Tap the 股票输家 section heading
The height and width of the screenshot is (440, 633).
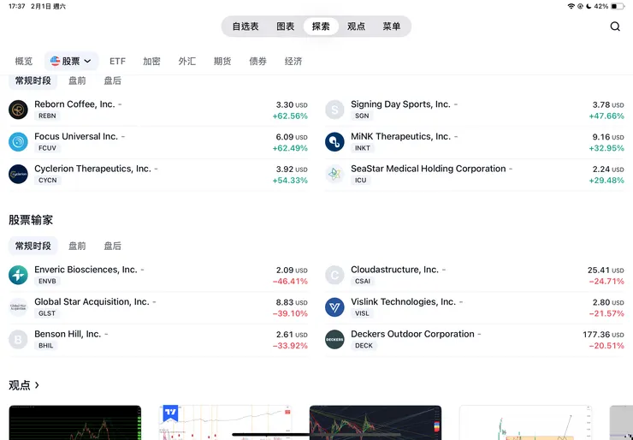31,220
